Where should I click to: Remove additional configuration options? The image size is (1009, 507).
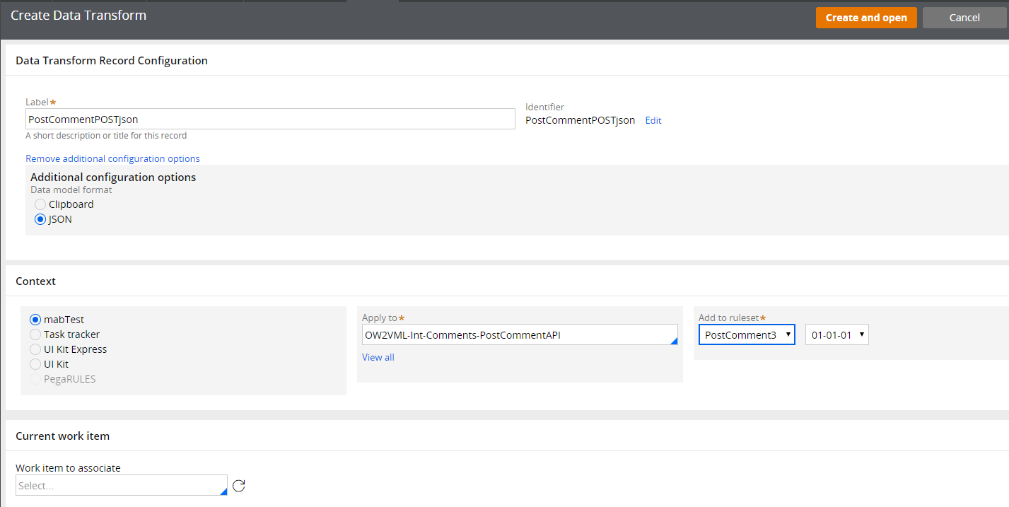click(112, 158)
